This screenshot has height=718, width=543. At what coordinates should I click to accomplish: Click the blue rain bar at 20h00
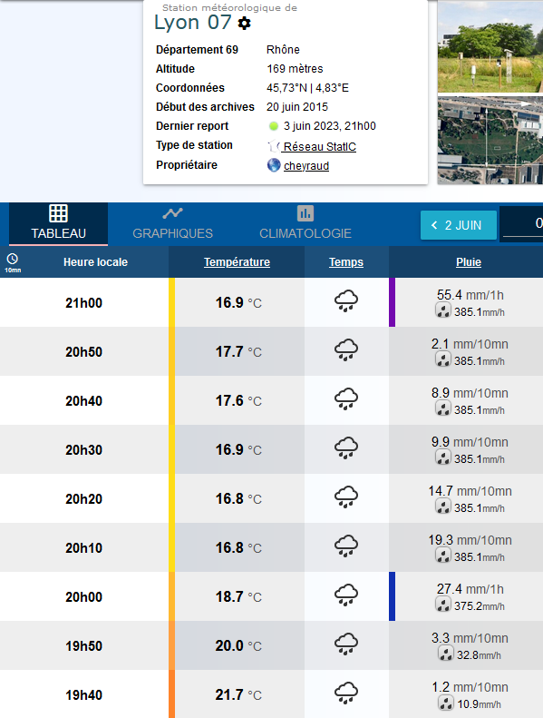(x=392, y=596)
